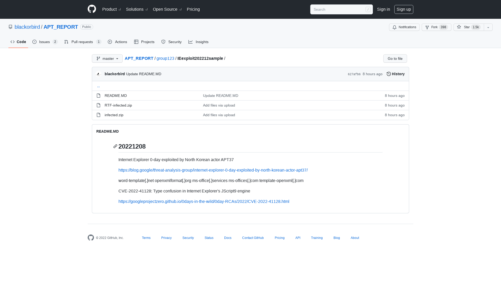Screen dimensions: 501x282
Task: Open the Pull requests tab
Action: (x=82, y=42)
